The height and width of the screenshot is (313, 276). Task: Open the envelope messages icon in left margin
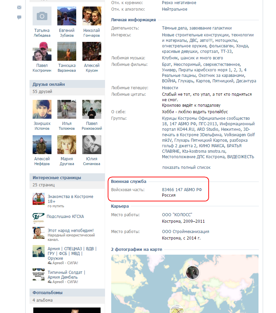[19, 8]
